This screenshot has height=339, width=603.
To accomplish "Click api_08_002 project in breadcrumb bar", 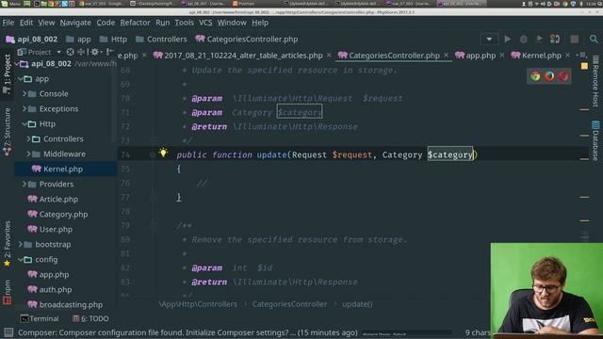I will point(32,40).
